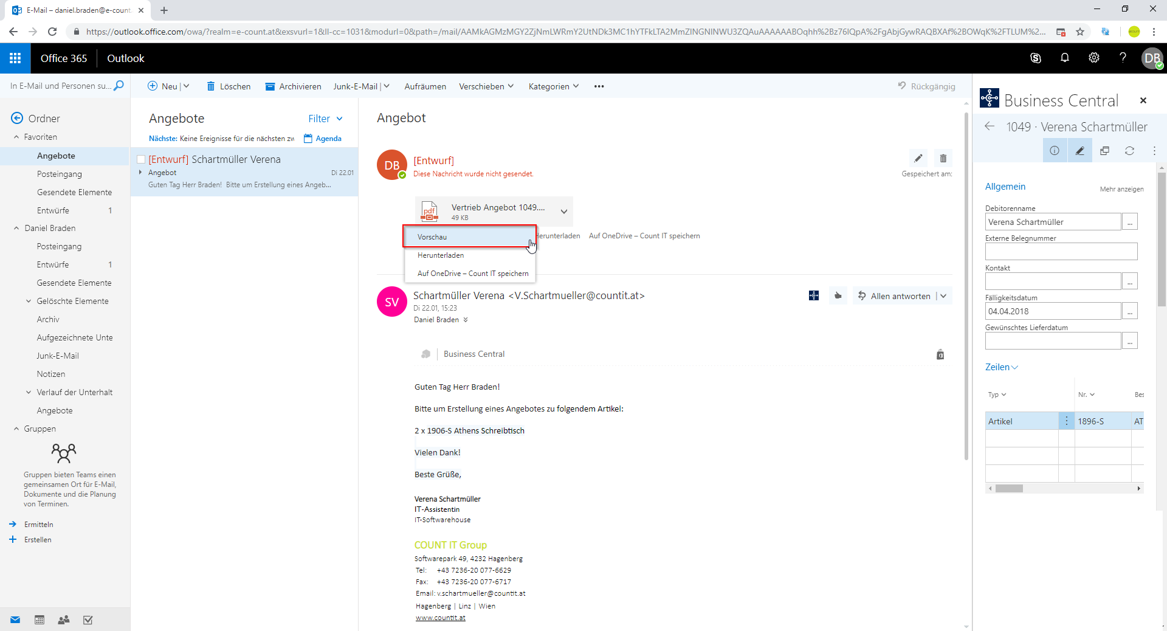1167x631 pixels.
Task: Open more commands ellipsis in toolbar
Action: [599, 86]
